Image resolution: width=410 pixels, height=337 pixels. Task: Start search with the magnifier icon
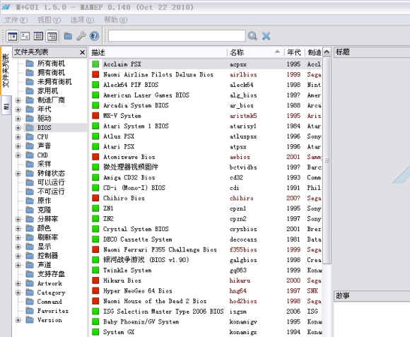pos(252,36)
